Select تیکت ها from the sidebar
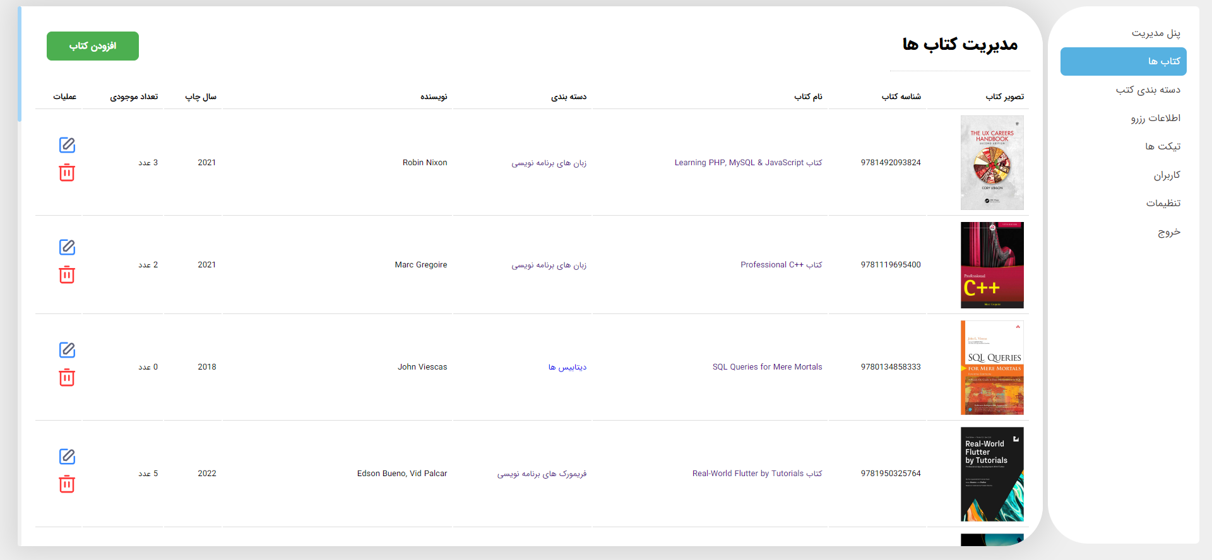The height and width of the screenshot is (560, 1212). point(1163,146)
